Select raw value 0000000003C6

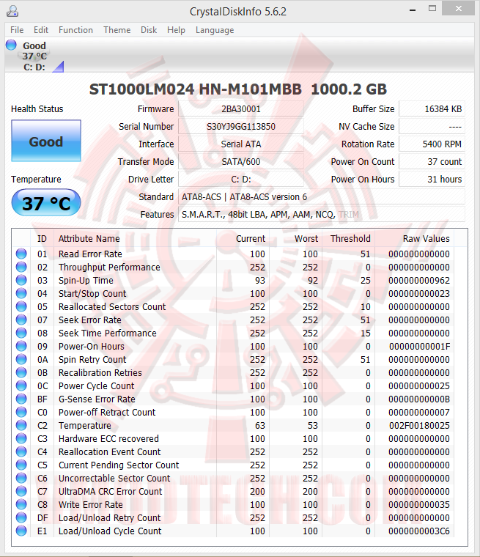tap(419, 531)
